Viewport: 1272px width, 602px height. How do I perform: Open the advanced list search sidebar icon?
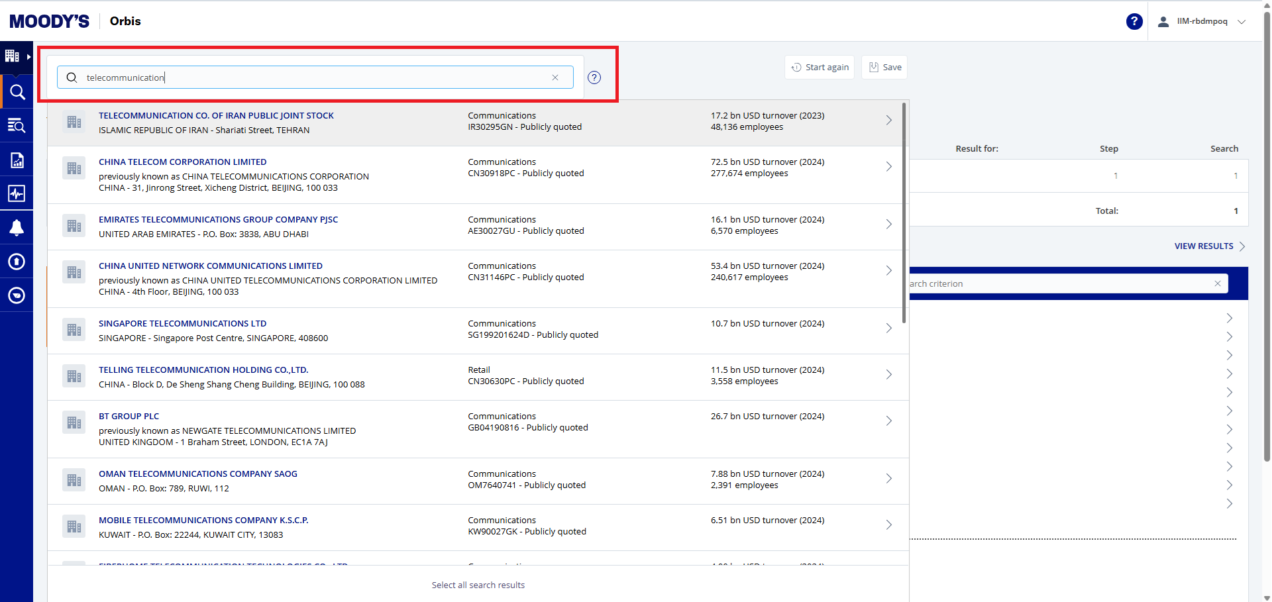point(17,126)
